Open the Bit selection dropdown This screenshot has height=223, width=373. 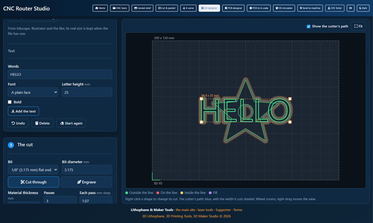[x=33, y=170]
